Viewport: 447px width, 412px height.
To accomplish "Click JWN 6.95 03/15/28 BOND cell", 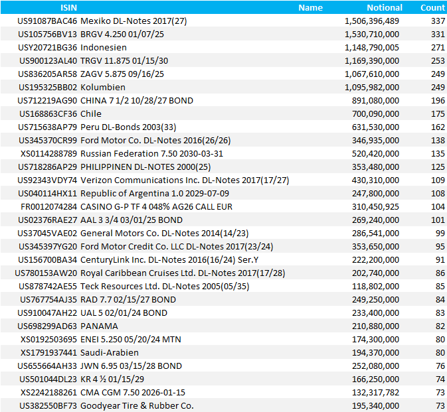I will (131, 366).
